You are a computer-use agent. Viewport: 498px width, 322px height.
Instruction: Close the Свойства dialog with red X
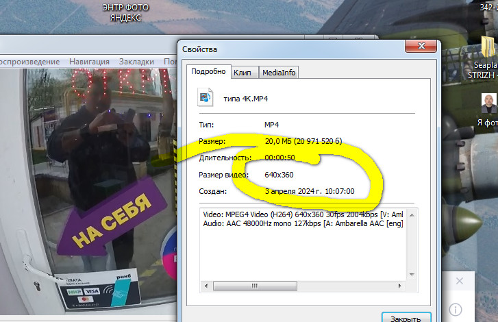(421, 46)
